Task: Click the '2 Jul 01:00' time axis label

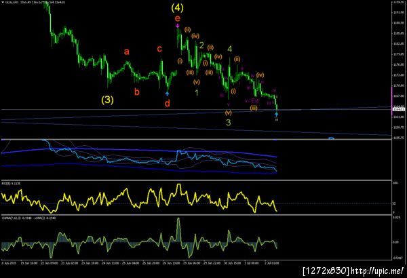Action: [x=272, y=263]
